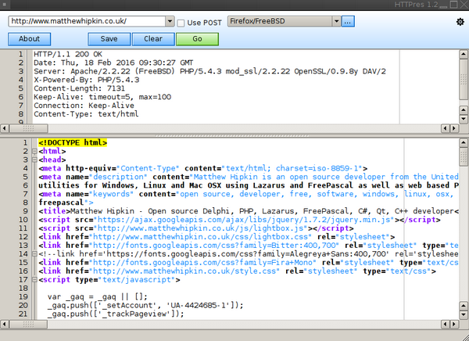The image size is (469, 341).
Task: Click the lightbox.css link line
Action: 217,237
